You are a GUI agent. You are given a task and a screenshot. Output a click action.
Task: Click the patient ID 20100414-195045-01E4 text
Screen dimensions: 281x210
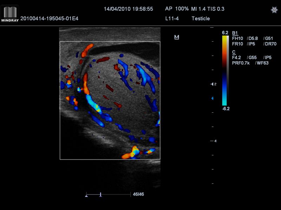[49, 19]
